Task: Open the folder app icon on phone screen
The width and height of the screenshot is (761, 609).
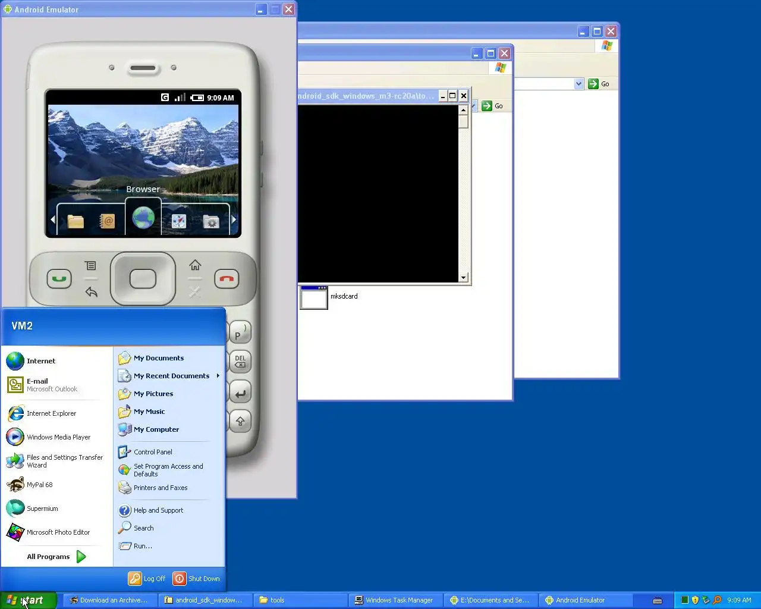Action: [x=76, y=221]
